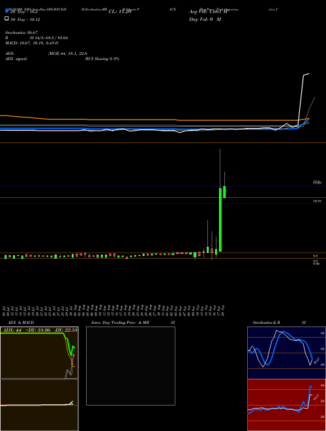Open the red RSI chart panel

tap(286, 405)
